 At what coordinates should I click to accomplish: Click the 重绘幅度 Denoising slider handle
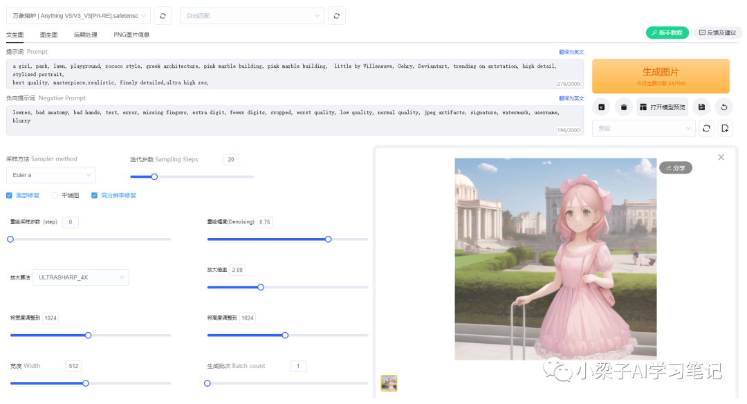(329, 239)
